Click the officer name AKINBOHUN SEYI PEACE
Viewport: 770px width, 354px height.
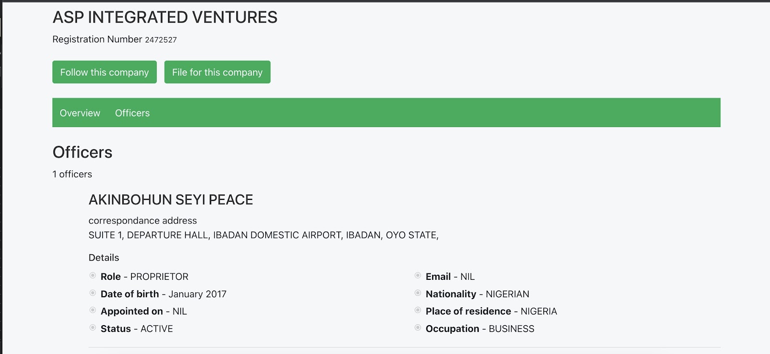(x=171, y=200)
